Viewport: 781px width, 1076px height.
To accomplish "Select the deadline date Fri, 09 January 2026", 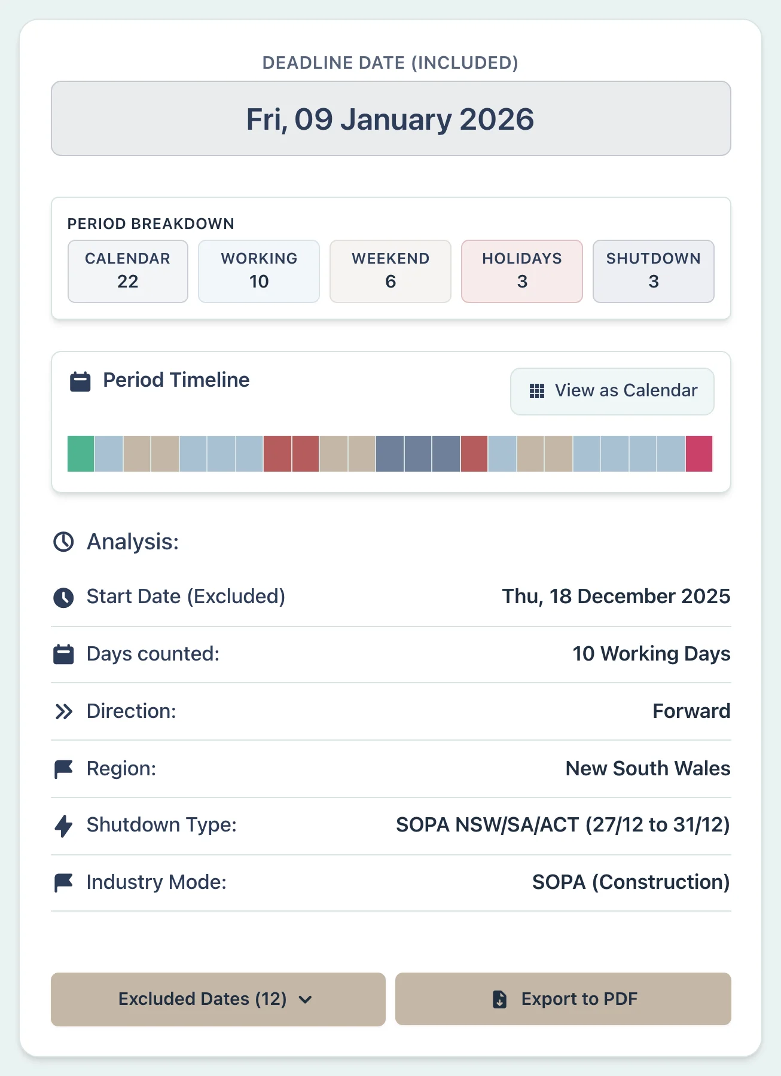I will coord(391,118).
